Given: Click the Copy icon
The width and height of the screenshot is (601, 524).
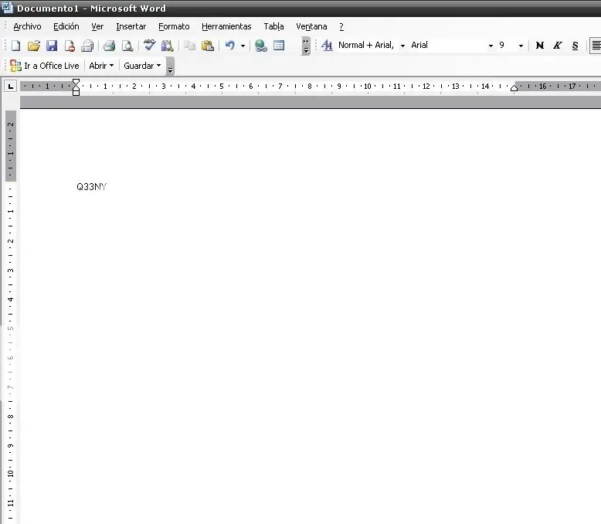Looking at the screenshot, I should (x=189, y=46).
